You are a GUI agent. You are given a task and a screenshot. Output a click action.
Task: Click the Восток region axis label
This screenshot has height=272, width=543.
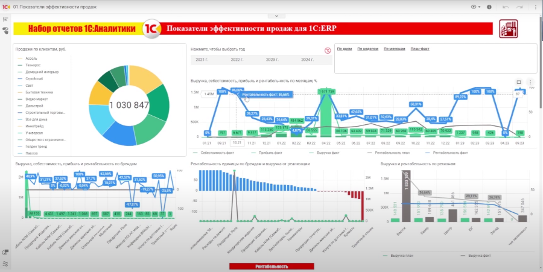point(401,231)
